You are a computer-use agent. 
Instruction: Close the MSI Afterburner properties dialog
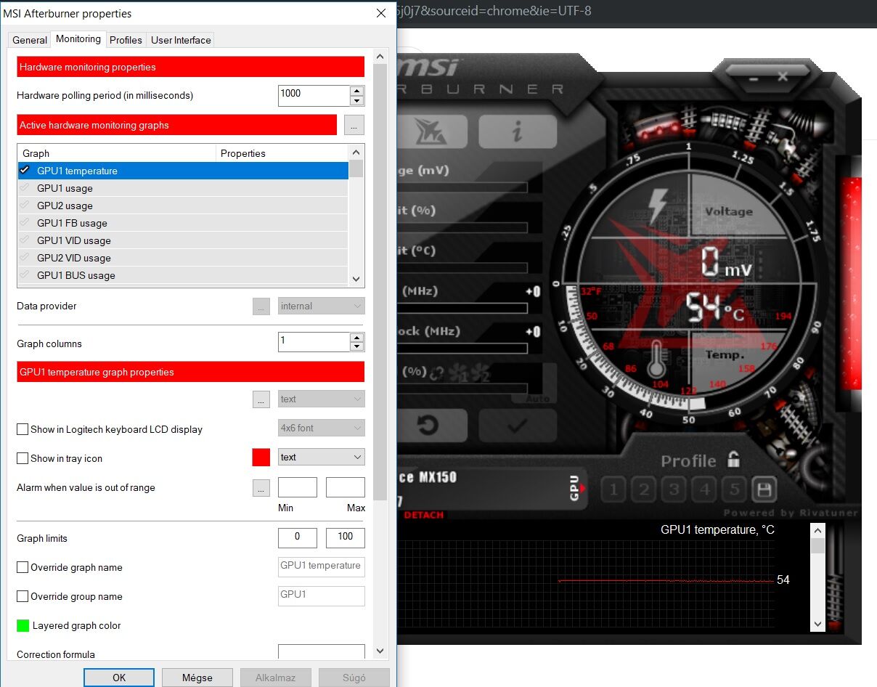click(x=380, y=13)
